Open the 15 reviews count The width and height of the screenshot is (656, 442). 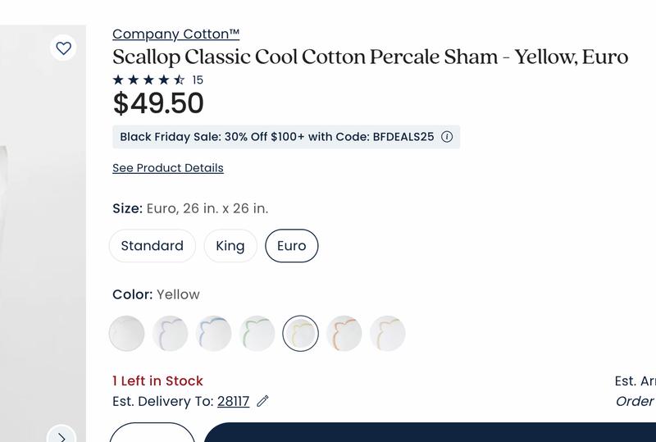click(198, 80)
